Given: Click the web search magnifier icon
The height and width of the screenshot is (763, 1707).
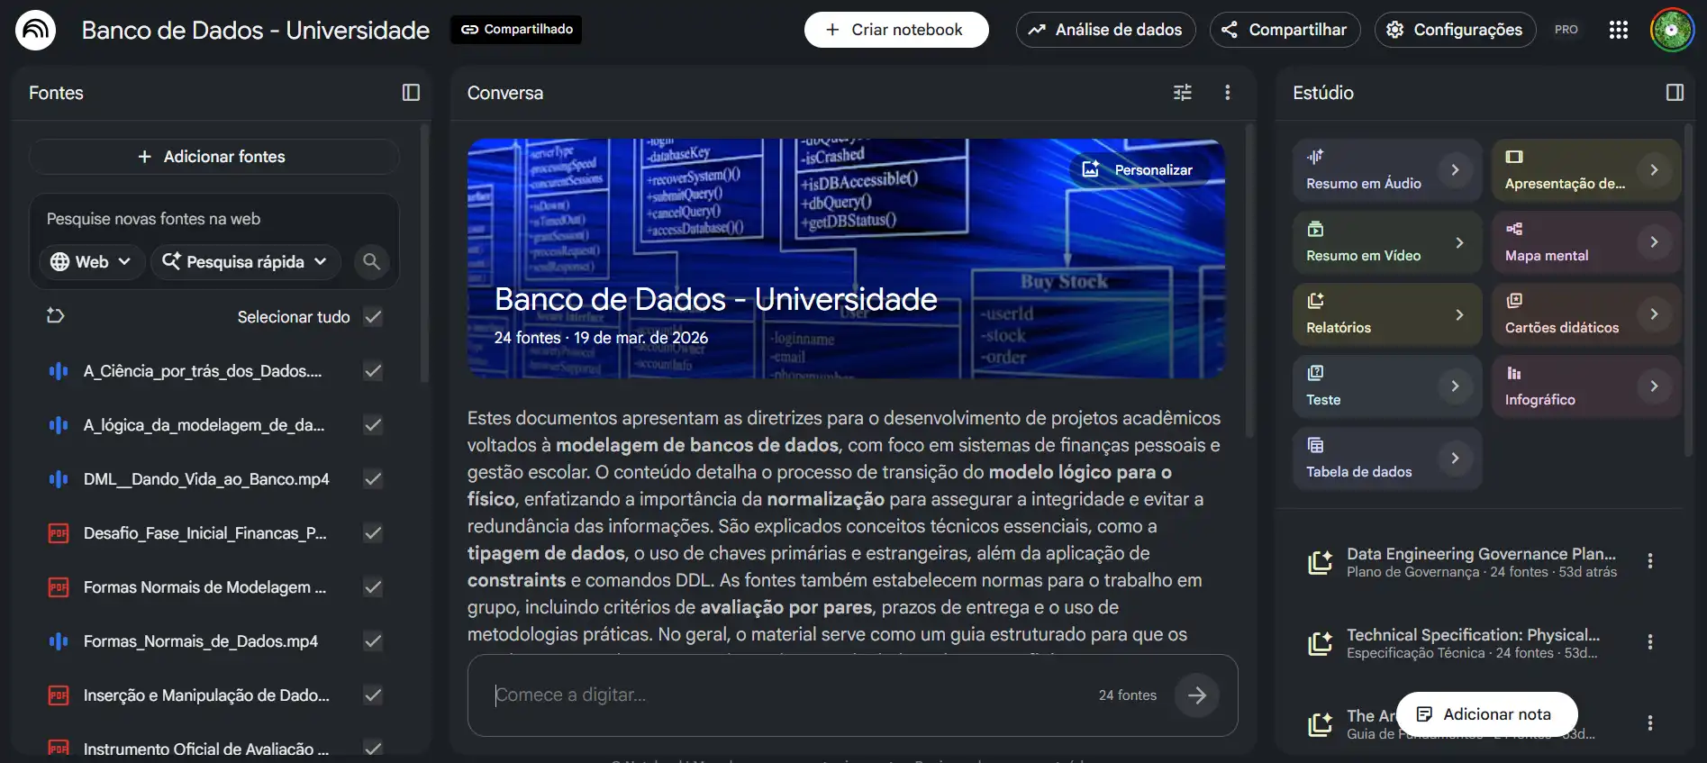Looking at the screenshot, I should [371, 261].
